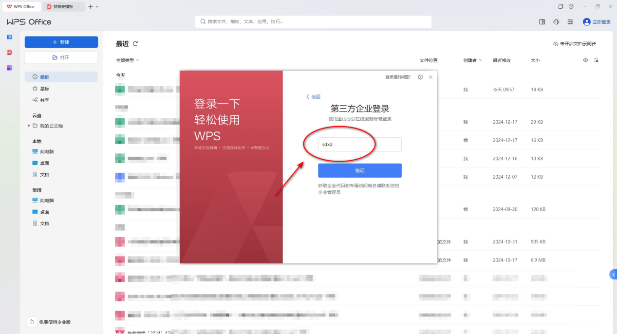Sort by the 大小 column header

(535, 60)
